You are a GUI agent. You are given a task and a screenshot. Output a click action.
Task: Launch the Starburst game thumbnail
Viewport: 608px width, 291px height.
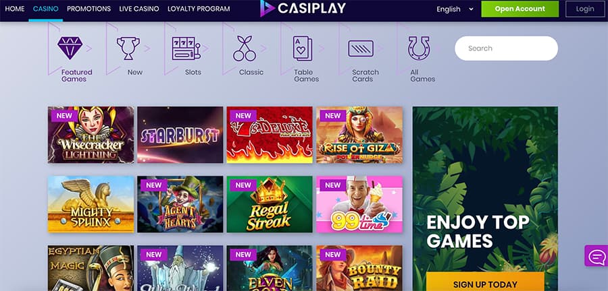(180, 135)
